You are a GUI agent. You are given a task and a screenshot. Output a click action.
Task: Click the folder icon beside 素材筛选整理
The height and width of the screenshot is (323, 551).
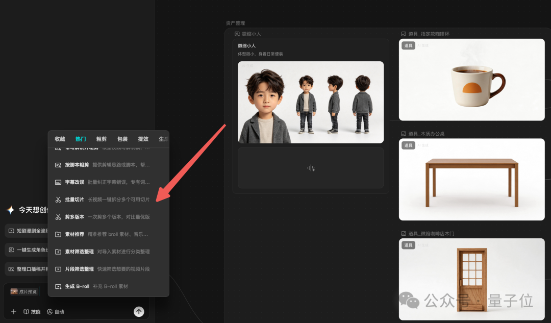58,252
